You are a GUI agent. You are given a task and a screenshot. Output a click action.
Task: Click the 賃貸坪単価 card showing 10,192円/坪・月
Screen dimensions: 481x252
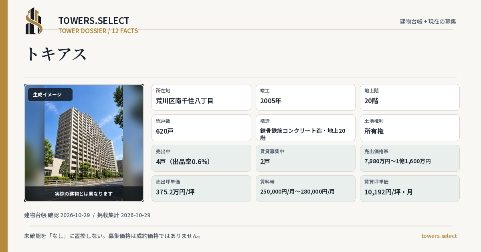(410, 188)
